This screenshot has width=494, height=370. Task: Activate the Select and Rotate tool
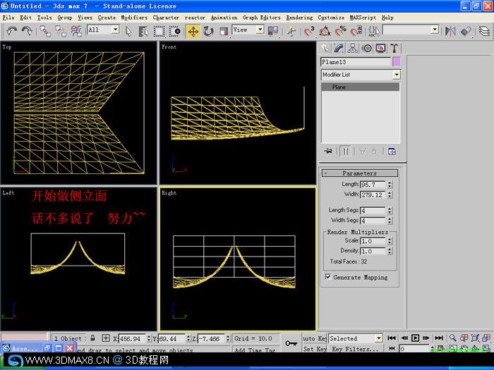208,32
